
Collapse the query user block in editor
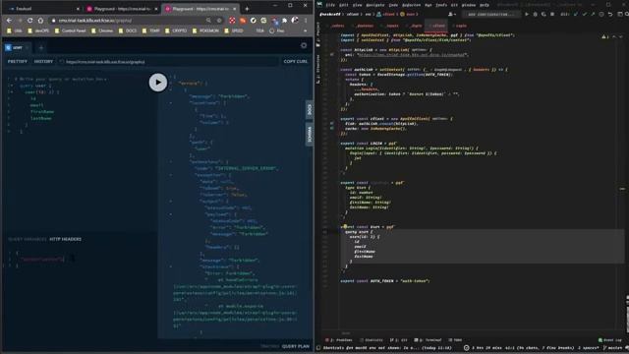point(11,86)
